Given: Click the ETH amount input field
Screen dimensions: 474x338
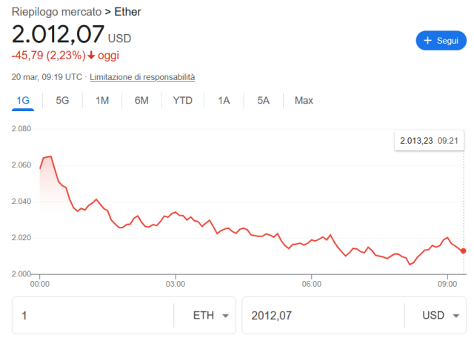Looking at the screenshot, I should coord(93,316).
